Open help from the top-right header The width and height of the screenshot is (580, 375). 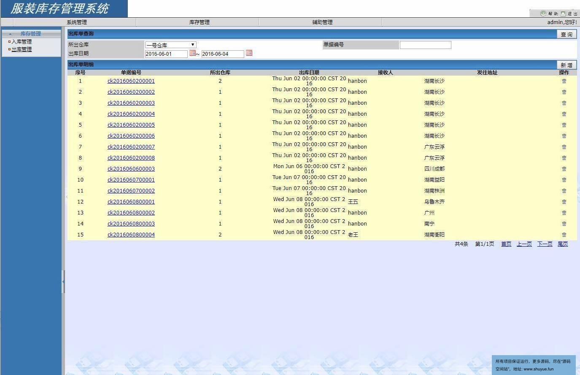[x=549, y=14]
